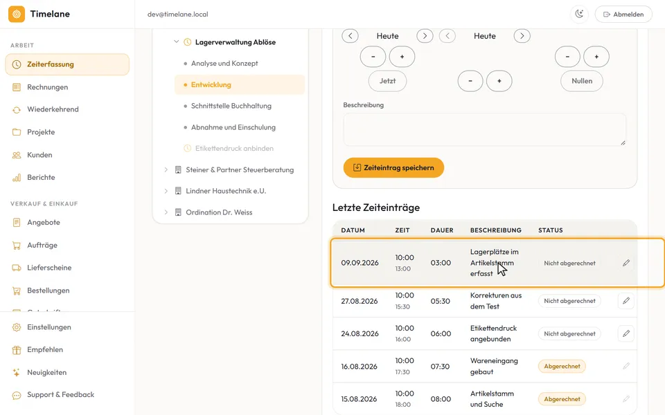Increase end time with plus beside Jetzt
Image resolution: width=665 pixels, height=415 pixels.
coord(499,81)
